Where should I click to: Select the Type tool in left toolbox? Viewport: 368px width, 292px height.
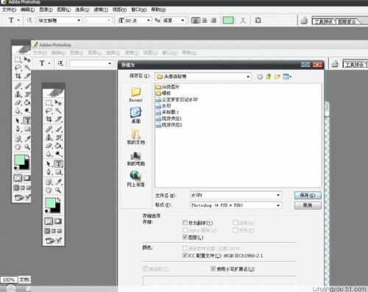27,121
